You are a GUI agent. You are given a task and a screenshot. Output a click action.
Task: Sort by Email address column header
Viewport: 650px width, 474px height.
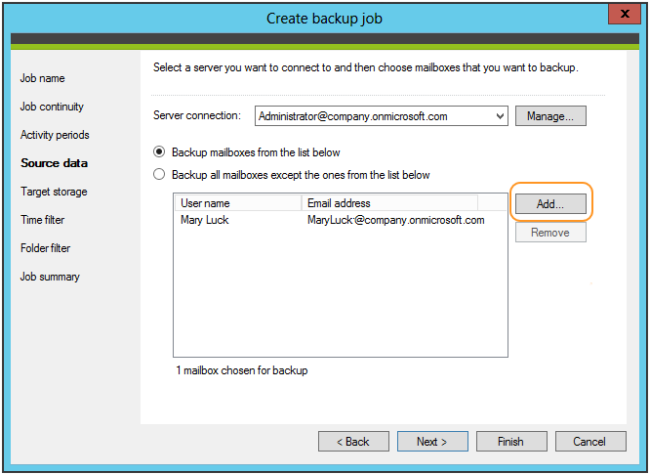coord(389,203)
